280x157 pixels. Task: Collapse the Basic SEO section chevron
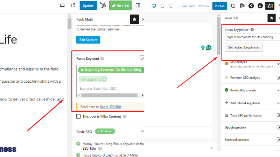(142, 131)
